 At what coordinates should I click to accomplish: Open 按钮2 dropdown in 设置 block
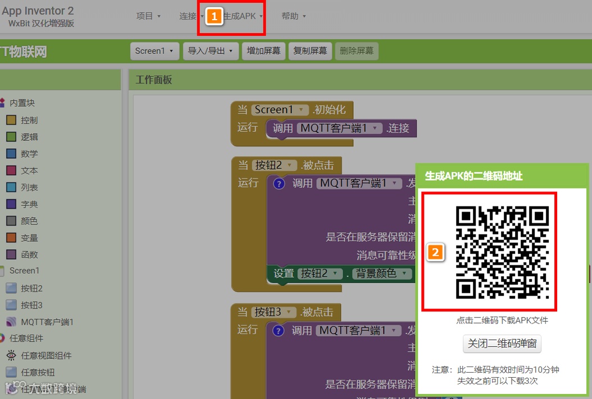(x=320, y=273)
